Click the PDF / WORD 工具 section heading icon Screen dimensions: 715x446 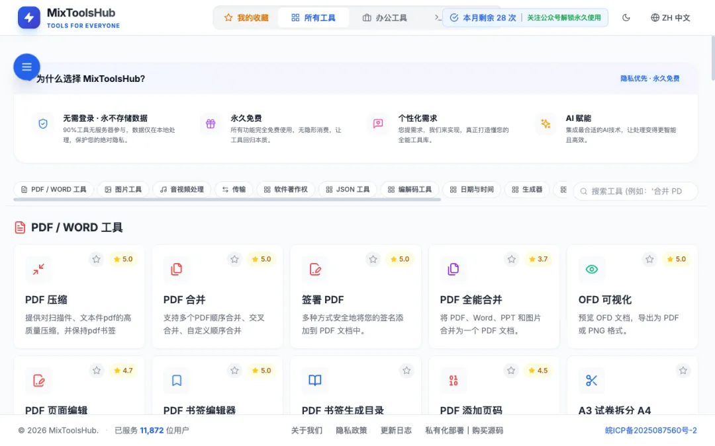pyautogui.click(x=20, y=227)
